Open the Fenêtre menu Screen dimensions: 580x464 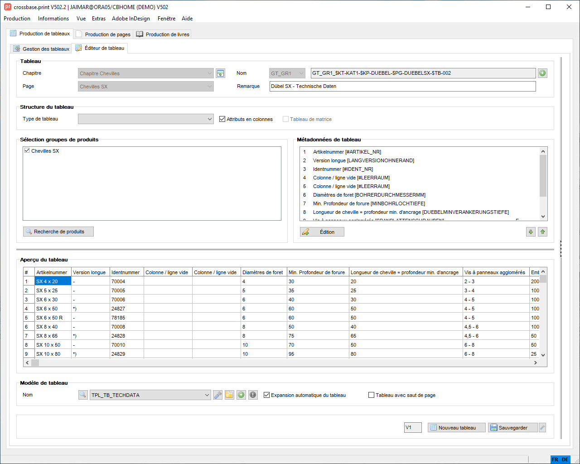click(166, 19)
